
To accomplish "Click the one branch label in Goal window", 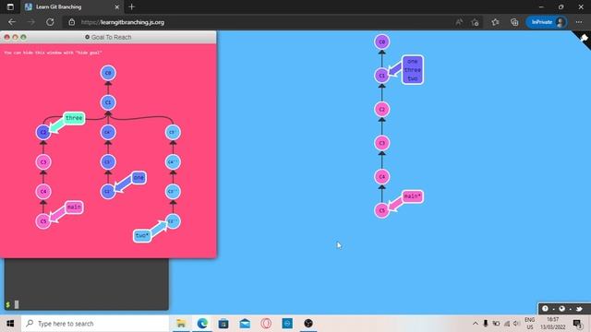I will [x=139, y=177].
